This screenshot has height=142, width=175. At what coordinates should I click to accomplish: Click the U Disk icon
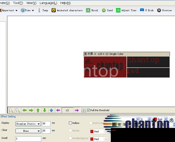coord(142,10)
